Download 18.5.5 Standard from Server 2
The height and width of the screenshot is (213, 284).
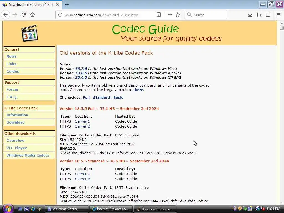pyautogui.click(x=82, y=179)
